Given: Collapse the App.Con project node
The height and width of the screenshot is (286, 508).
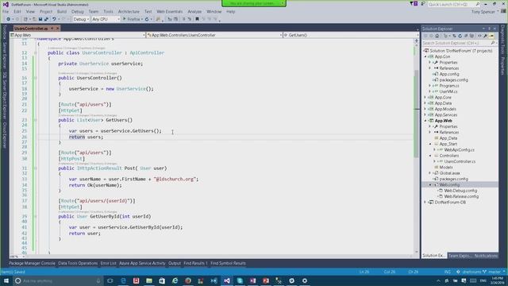Looking at the screenshot, I should [x=425, y=56].
